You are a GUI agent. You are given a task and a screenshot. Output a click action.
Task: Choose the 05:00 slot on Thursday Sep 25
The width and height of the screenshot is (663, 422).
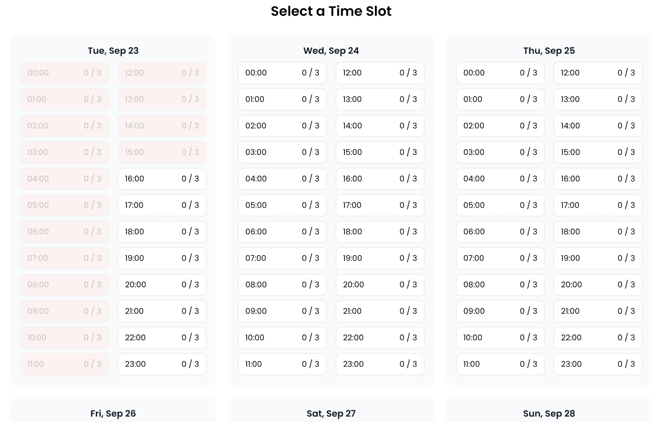[500, 205]
